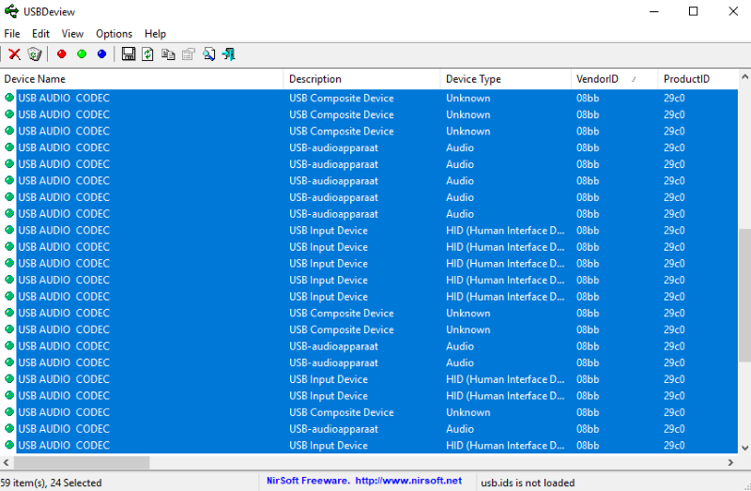This screenshot has width=751, height=491.
Task: Sort list by Description column header
Action: click(315, 80)
